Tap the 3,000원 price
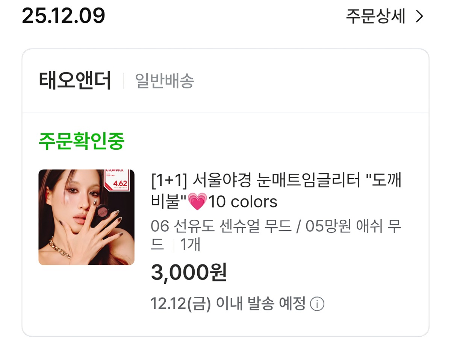This screenshot has height=360, width=451. pyautogui.click(x=189, y=273)
